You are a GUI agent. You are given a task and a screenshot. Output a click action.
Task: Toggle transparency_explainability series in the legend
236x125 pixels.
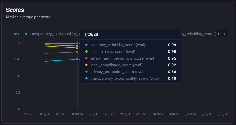tap(53, 34)
